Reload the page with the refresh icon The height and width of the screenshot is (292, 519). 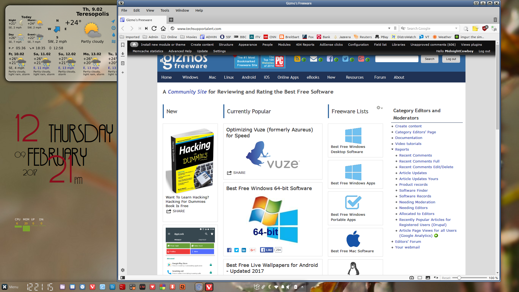(154, 28)
